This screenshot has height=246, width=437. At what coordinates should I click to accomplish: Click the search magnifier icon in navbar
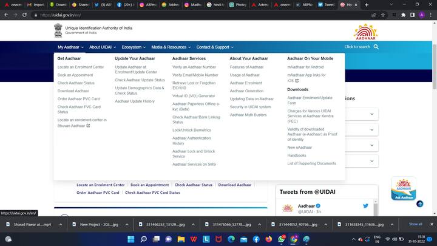[x=376, y=47]
